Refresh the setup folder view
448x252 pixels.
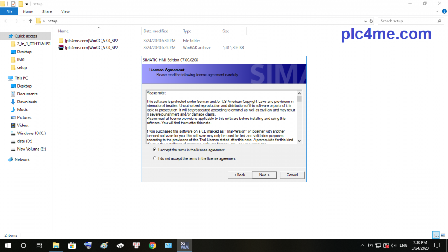371,21
